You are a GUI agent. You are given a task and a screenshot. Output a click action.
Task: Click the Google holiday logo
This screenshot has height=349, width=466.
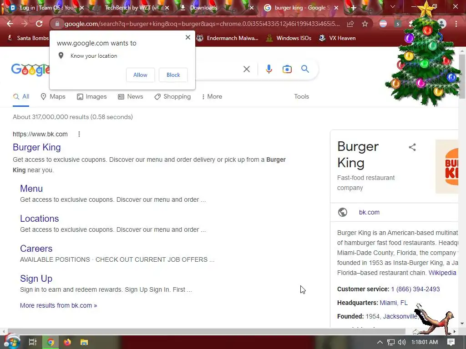coord(30,70)
